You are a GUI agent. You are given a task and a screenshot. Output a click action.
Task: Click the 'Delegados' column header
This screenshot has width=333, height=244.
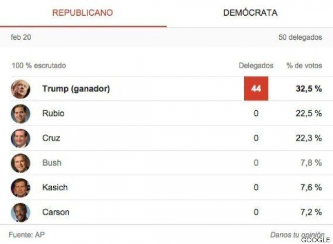point(256,66)
